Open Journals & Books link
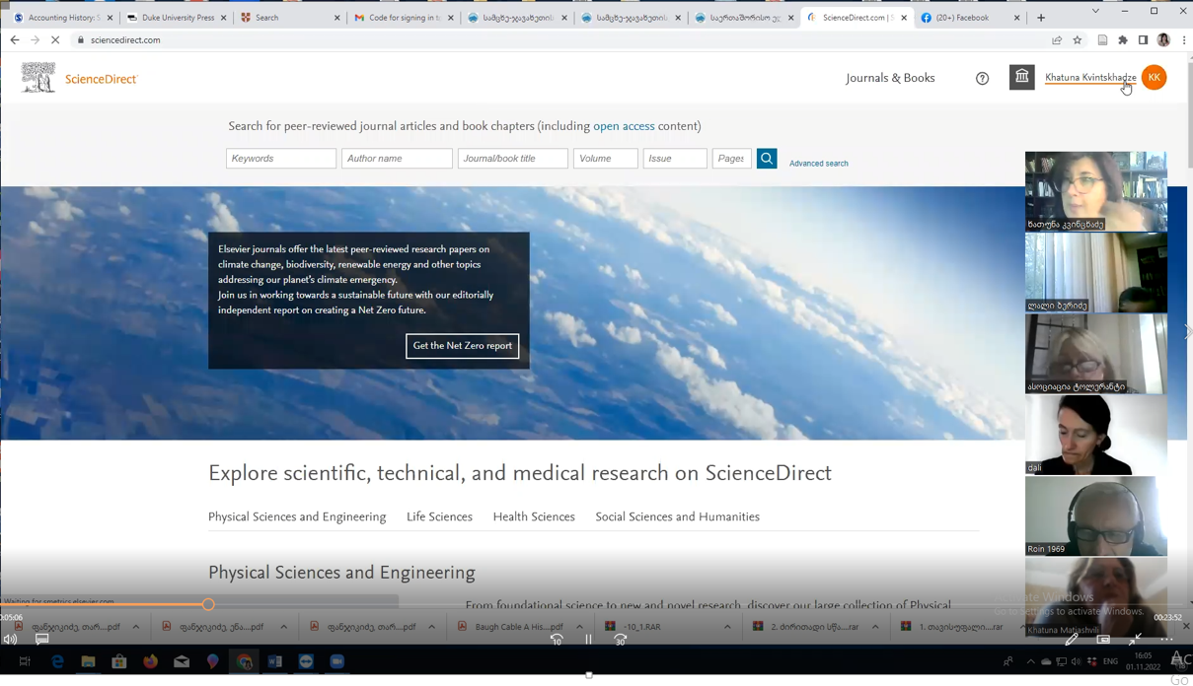Viewport: 1193px width, 686px height. click(x=890, y=78)
